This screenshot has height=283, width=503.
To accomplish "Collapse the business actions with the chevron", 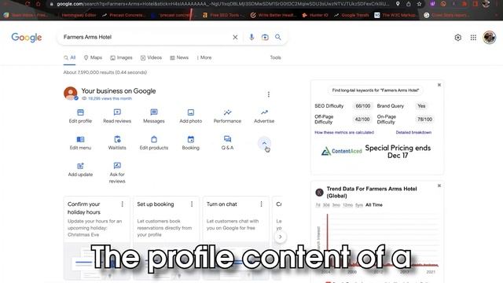I will pos(264,143).
